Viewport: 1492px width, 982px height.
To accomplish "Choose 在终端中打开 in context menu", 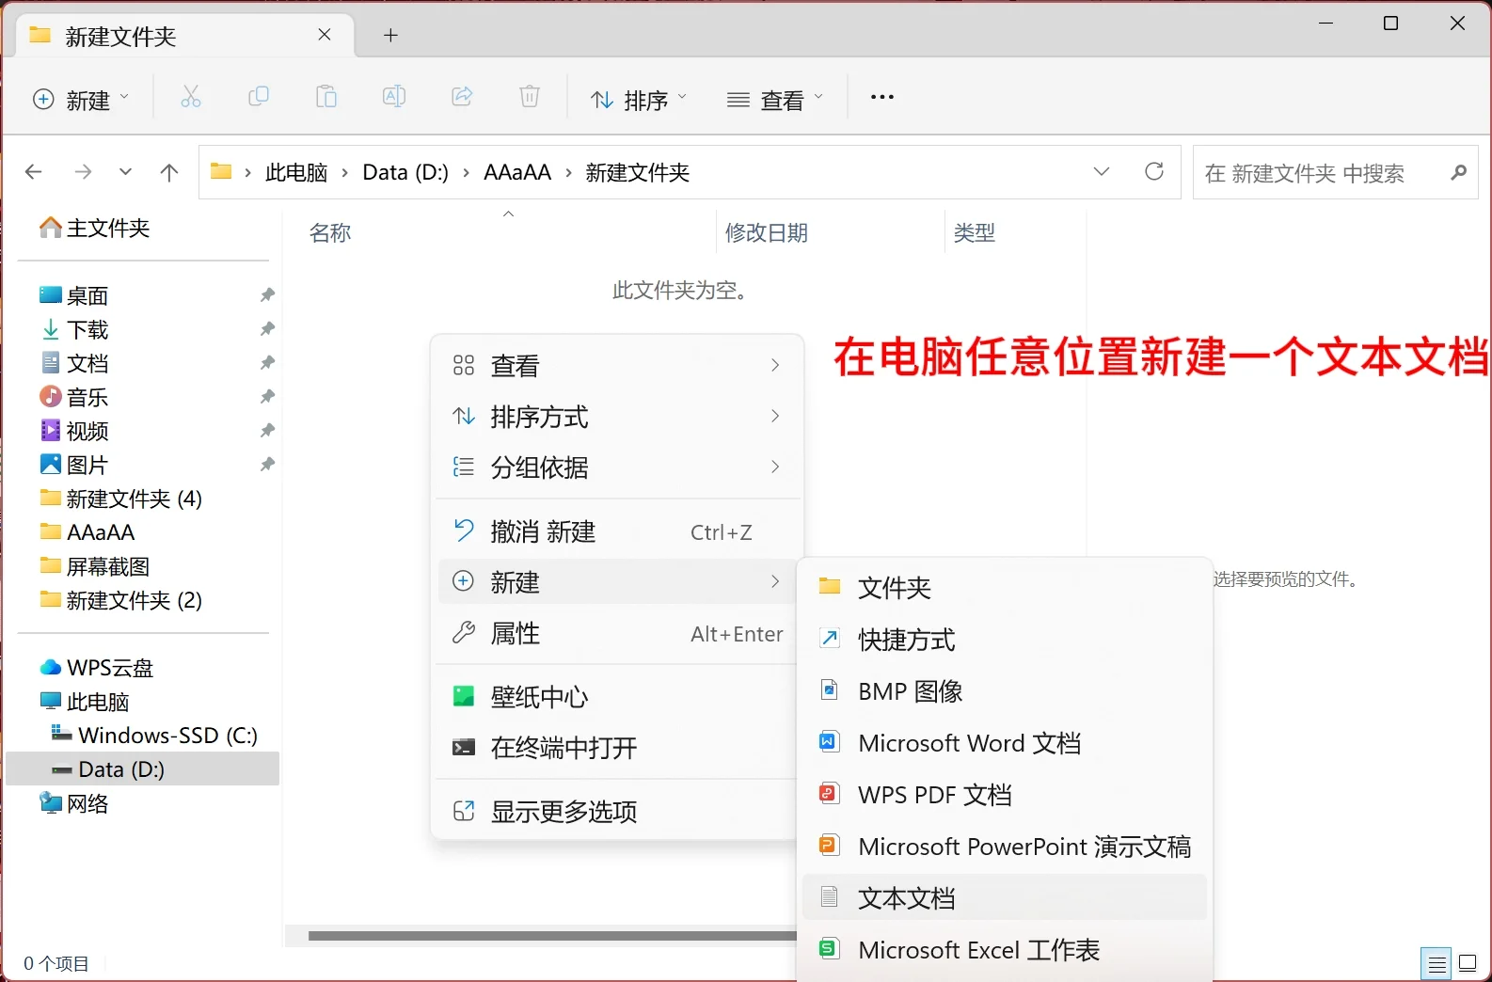I will tap(617, 748).
